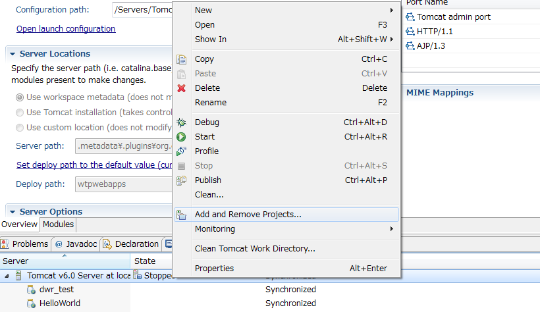Open the Javadoc view tab

76,244
